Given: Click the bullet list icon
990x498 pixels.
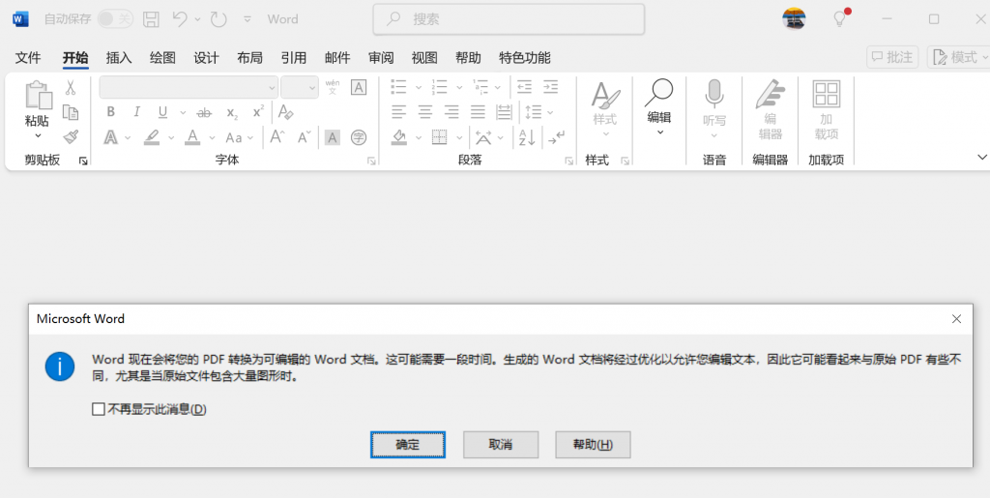Looking at the screenshot, I should pos(398,86).
